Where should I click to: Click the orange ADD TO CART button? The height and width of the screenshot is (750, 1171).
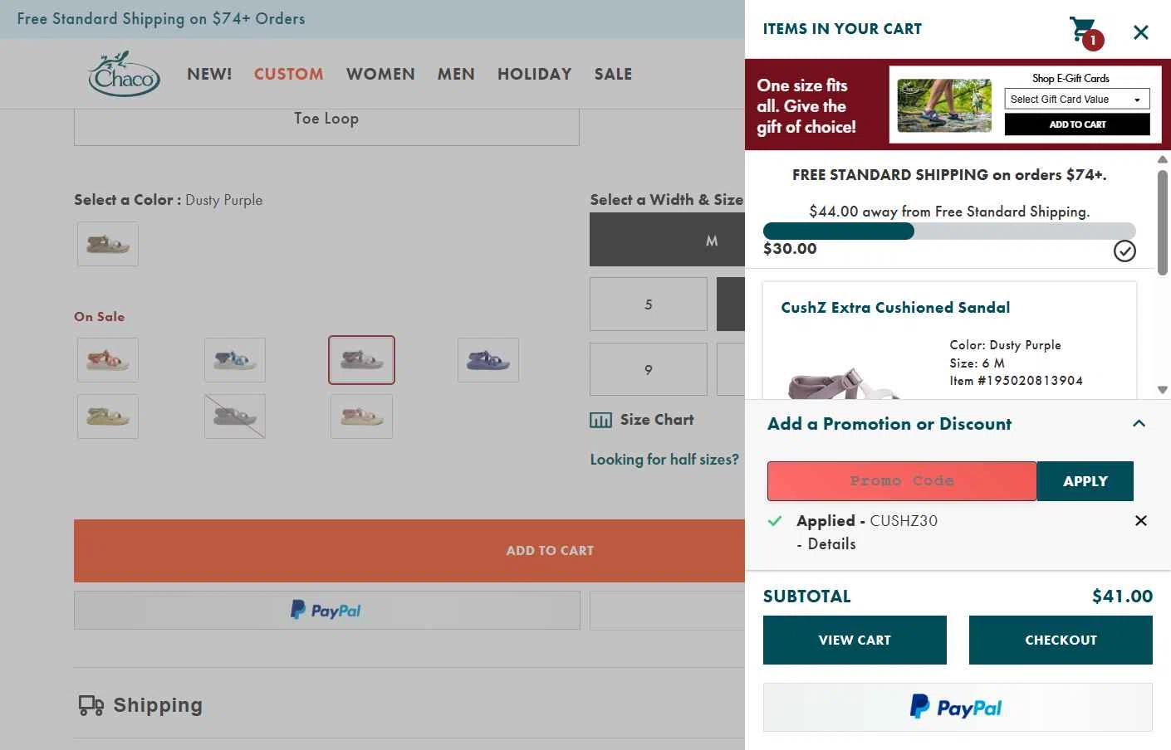pyautogui.click(x=409, y=550)
